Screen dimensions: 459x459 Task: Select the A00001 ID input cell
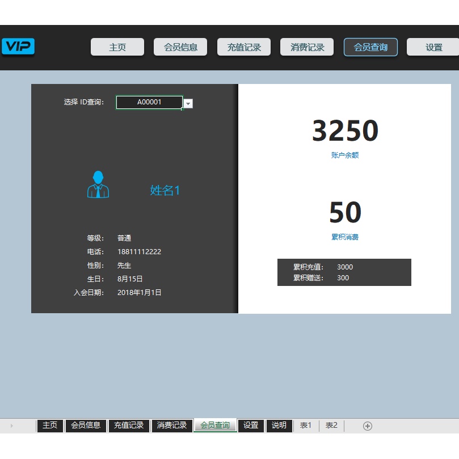pos(149,102)
